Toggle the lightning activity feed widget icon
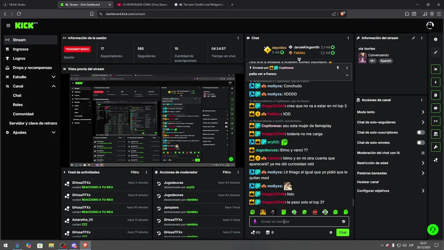The image size is (444, 250). pos(436,82)
